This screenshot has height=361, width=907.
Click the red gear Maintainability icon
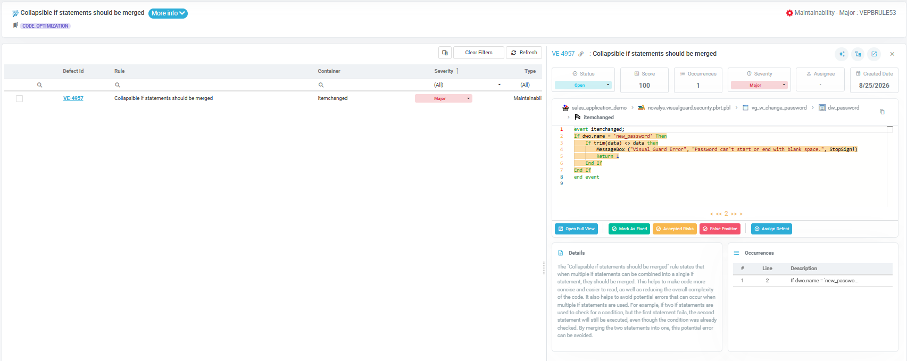[x=789, y=13]
